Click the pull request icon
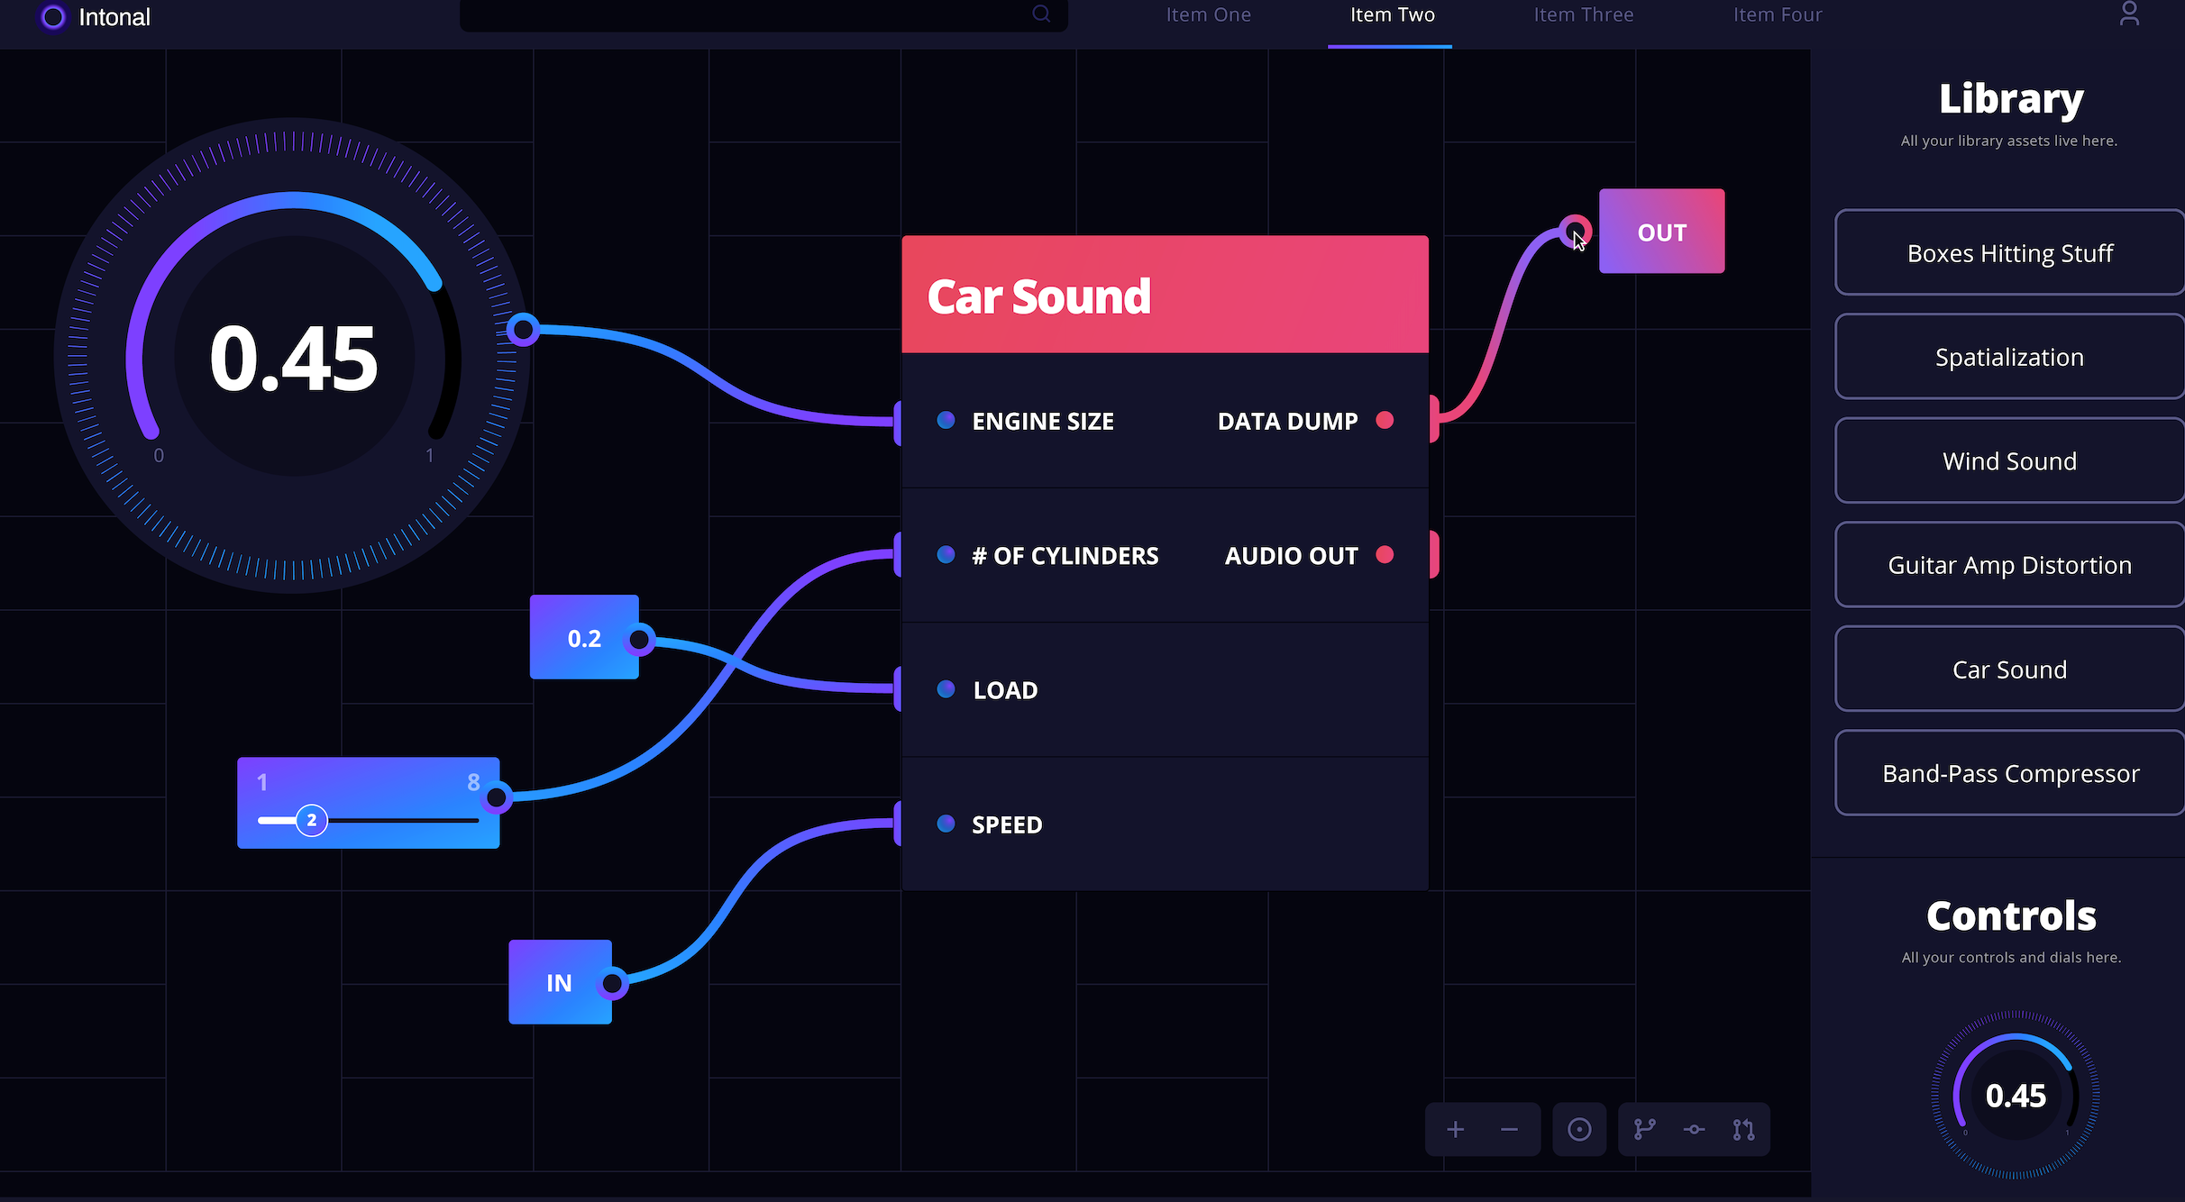Viewport: 2185px width, 1202px height. (1743, 1129)
